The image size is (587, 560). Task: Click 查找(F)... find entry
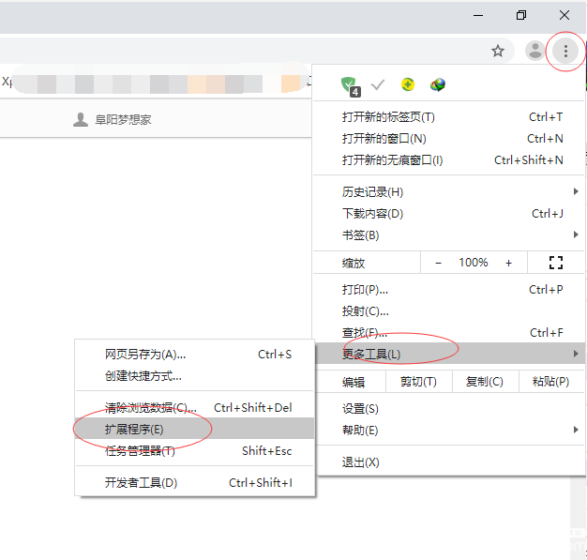[449, 332]
